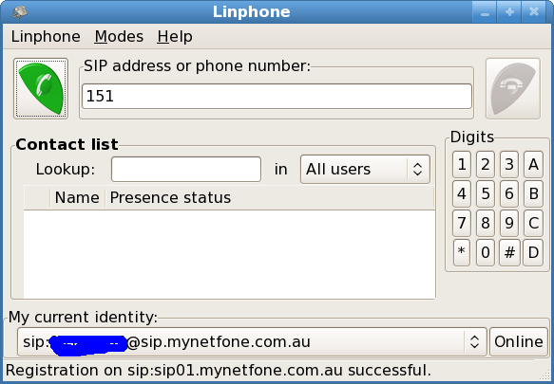Hang up using the grey phone icon

(x=513, y=88)
